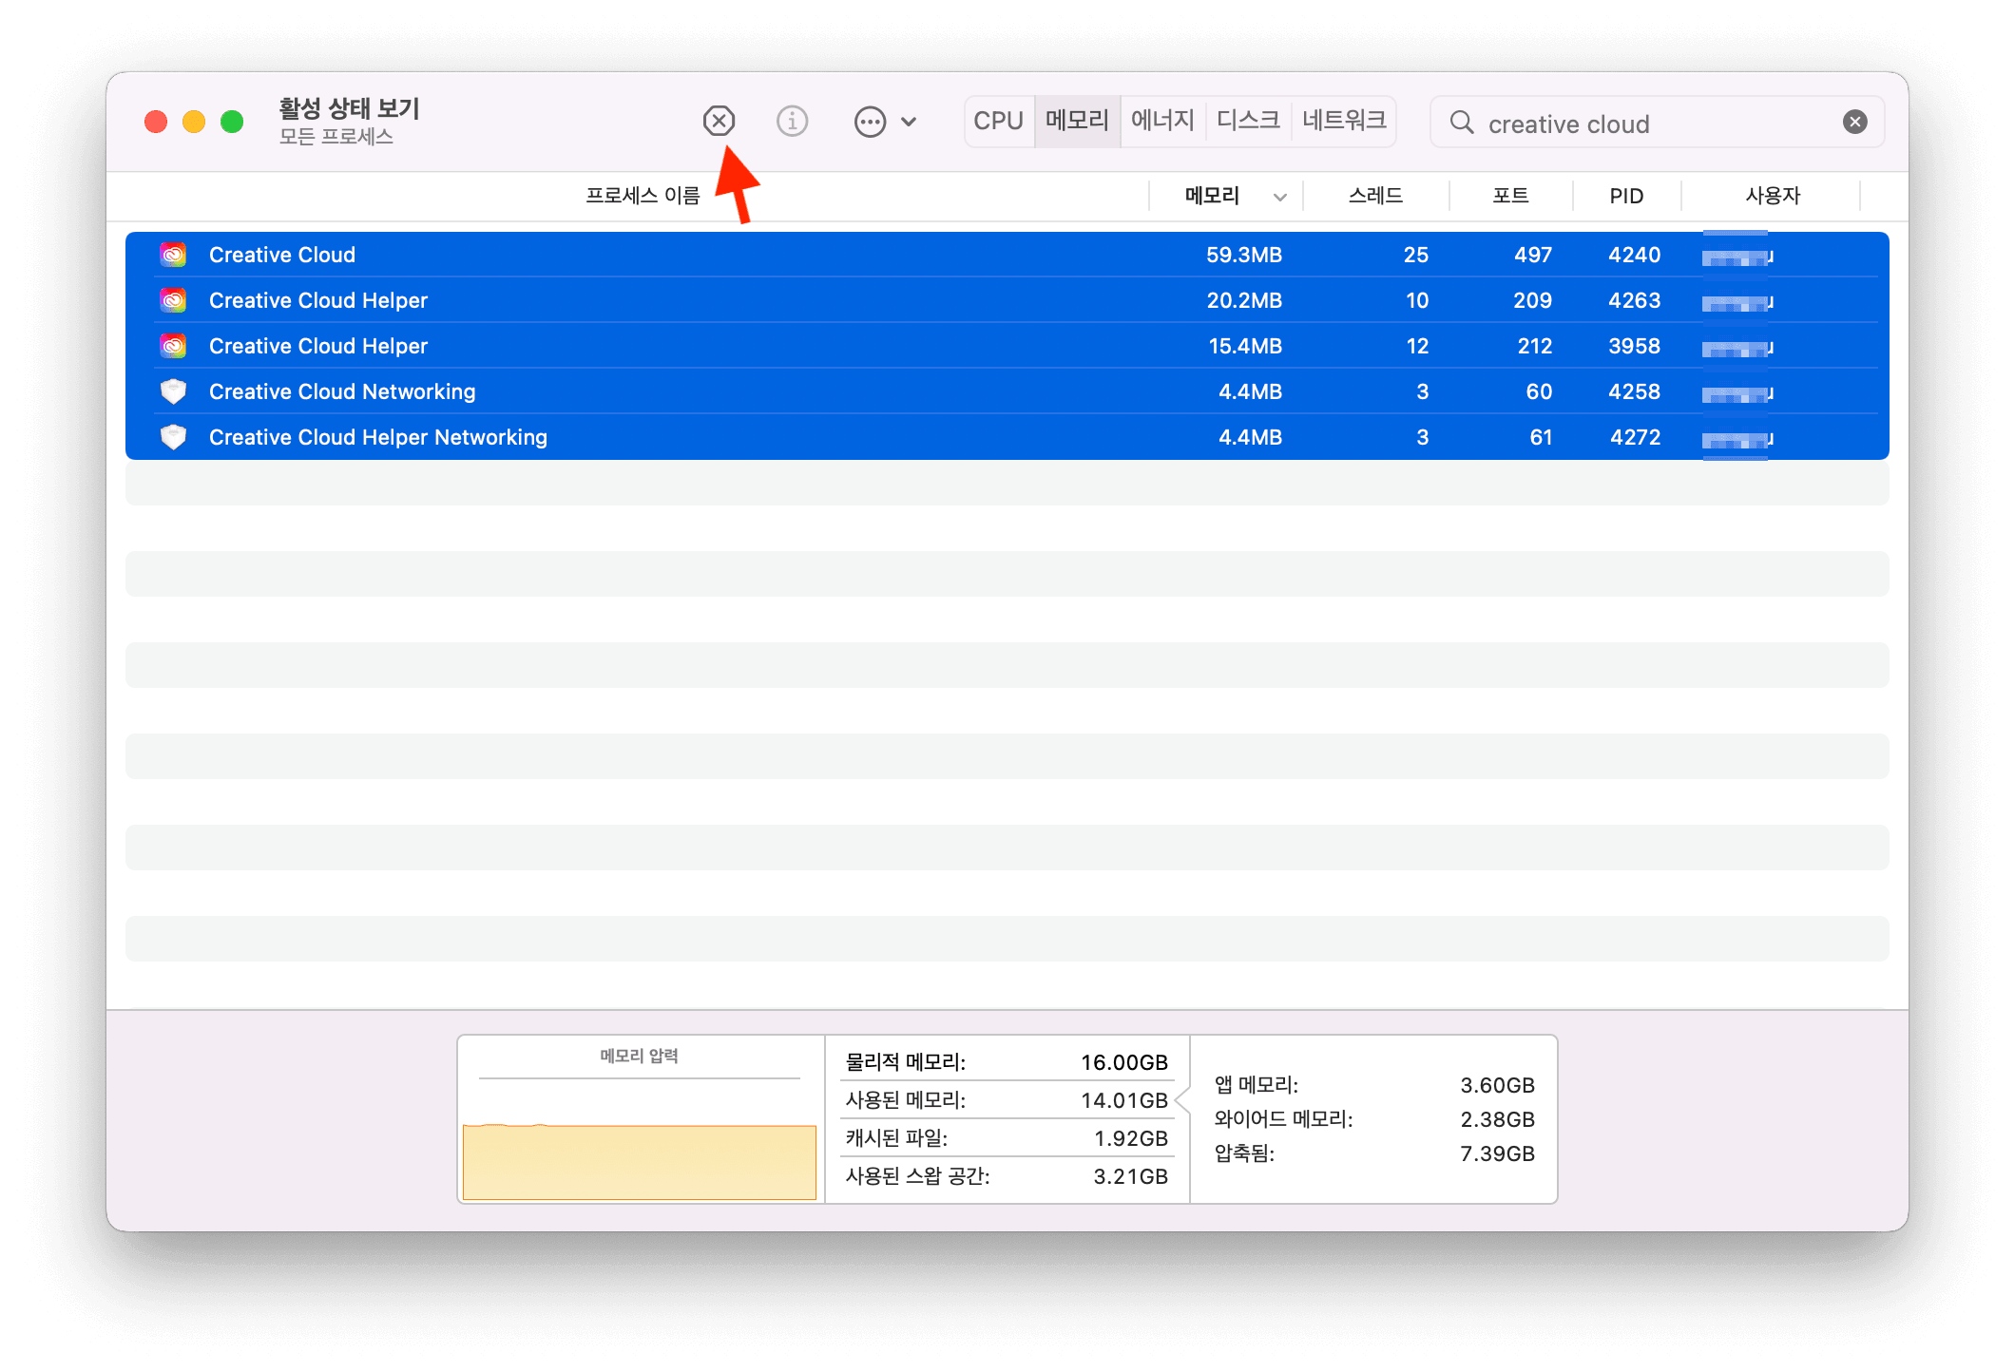Click the 와이어드 메모리 2.38GB entry
Image resolution: width=2015 pixels, height=1372 pixels.
1374,1119
